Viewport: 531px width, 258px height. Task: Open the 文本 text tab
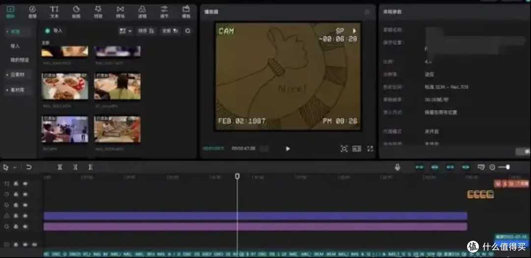[54, 11]
